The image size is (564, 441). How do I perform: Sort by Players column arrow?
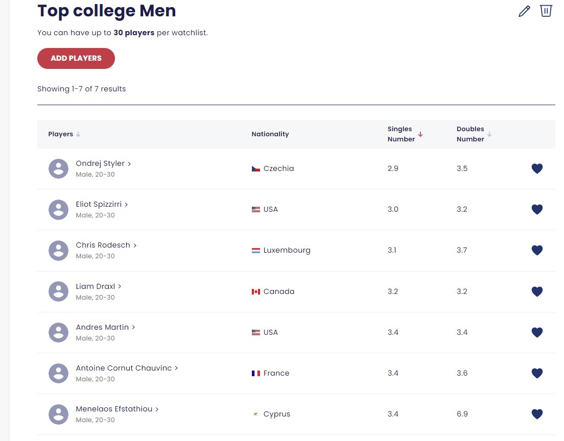[x=78, y=134]
